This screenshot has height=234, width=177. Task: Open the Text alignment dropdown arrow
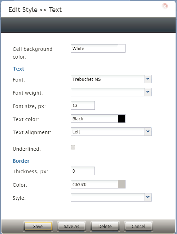coord(148,132)
